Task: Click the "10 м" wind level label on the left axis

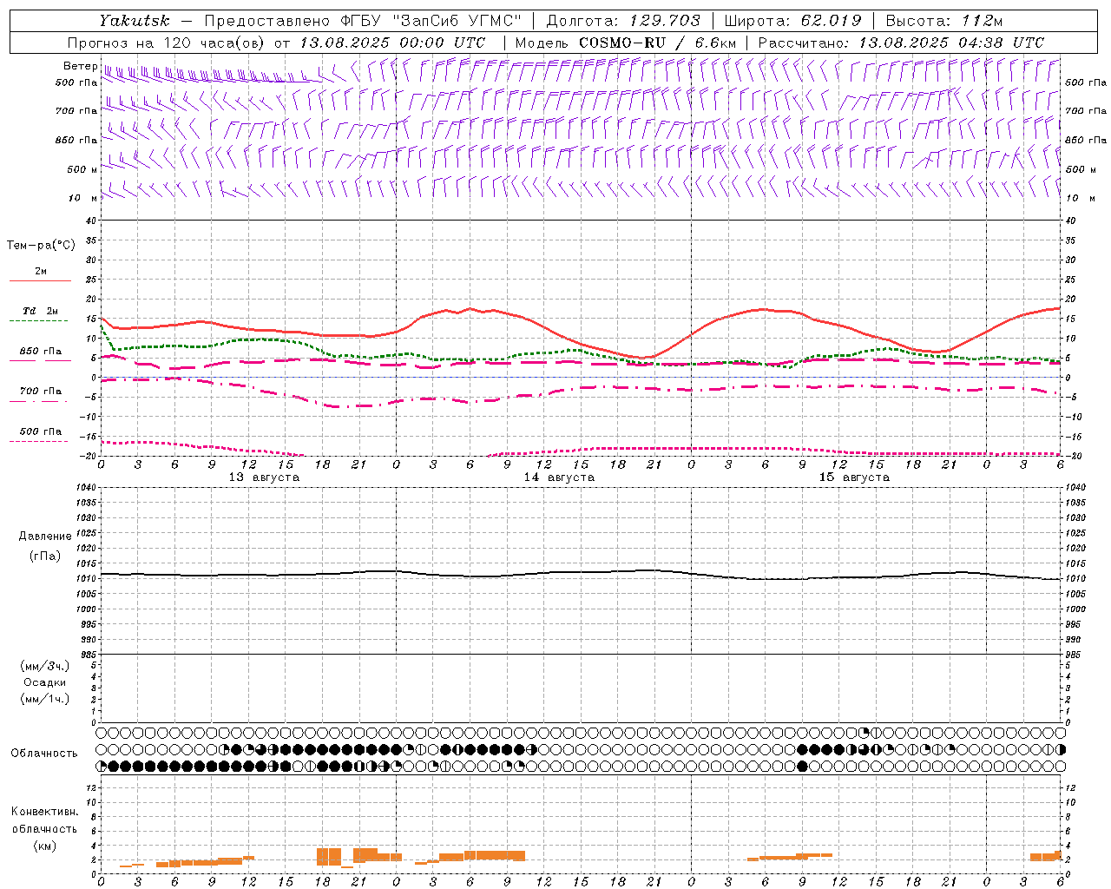Action: 83,199
